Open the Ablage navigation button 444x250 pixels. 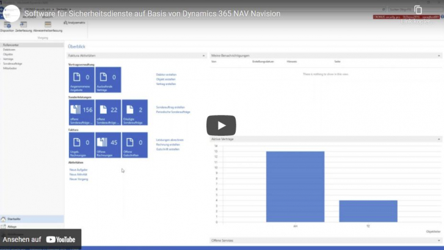(32, 227)
